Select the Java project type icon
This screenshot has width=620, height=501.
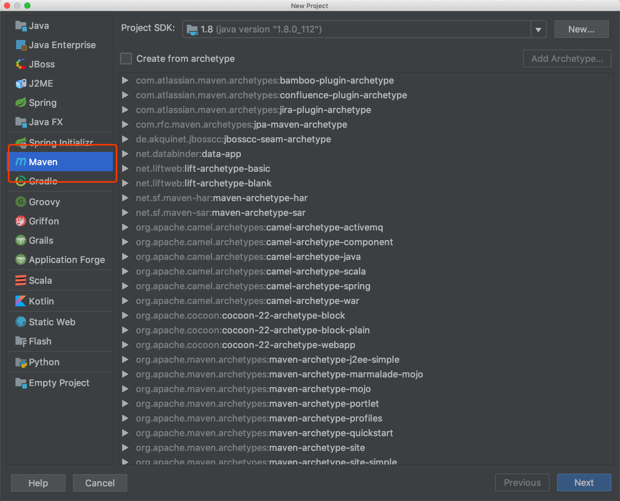21,26
